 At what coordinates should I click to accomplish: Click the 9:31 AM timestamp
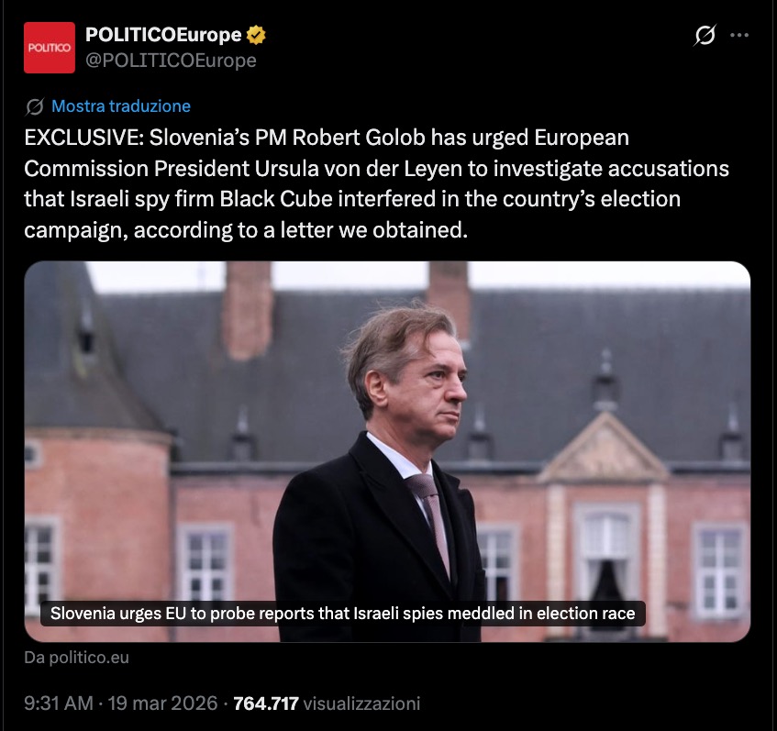tap(59, 703)
